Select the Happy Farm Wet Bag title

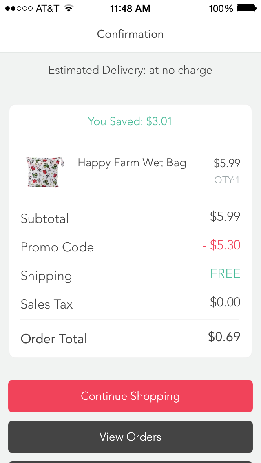132,163
